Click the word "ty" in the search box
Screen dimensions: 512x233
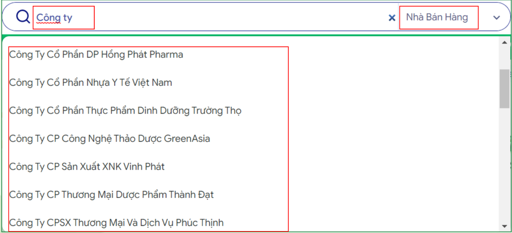(68, 18)
